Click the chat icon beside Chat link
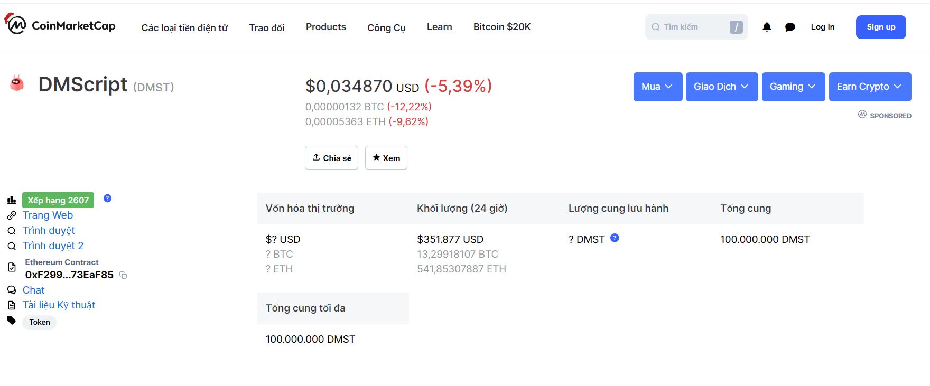This screenshot has width=930, height=386. (x=12, y=290)
